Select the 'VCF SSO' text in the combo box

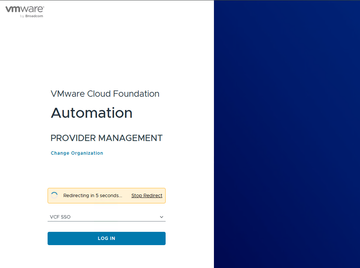pos(60,217)
